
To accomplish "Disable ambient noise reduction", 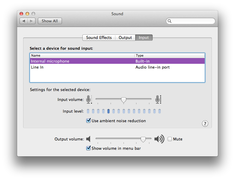I will pyautogui.click(x=88, y=120).
